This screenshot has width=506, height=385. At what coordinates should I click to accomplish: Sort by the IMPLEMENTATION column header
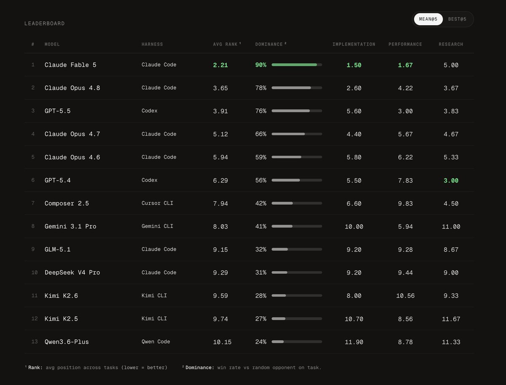point(354,44)
